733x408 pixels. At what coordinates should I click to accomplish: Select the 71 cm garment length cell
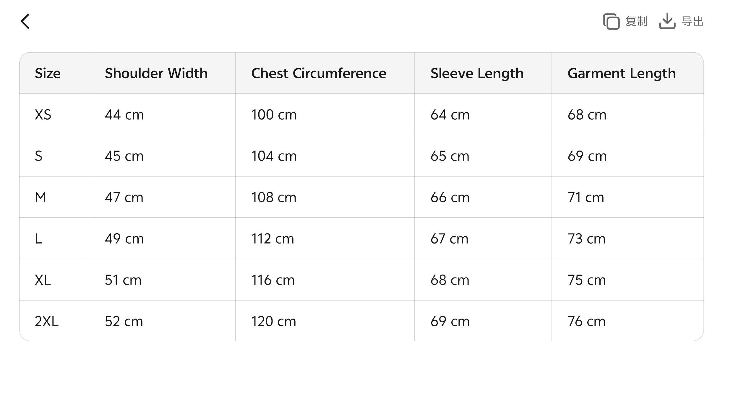coord(586,197)
